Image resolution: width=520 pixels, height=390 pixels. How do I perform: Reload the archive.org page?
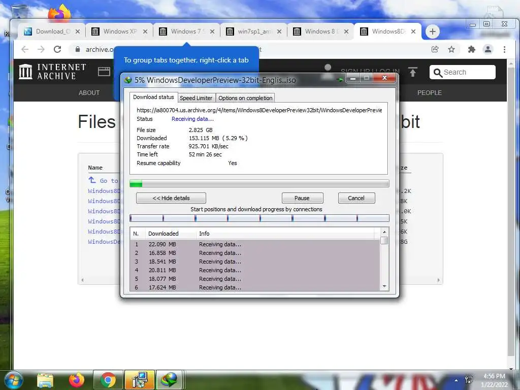click(x=57, y=49)
